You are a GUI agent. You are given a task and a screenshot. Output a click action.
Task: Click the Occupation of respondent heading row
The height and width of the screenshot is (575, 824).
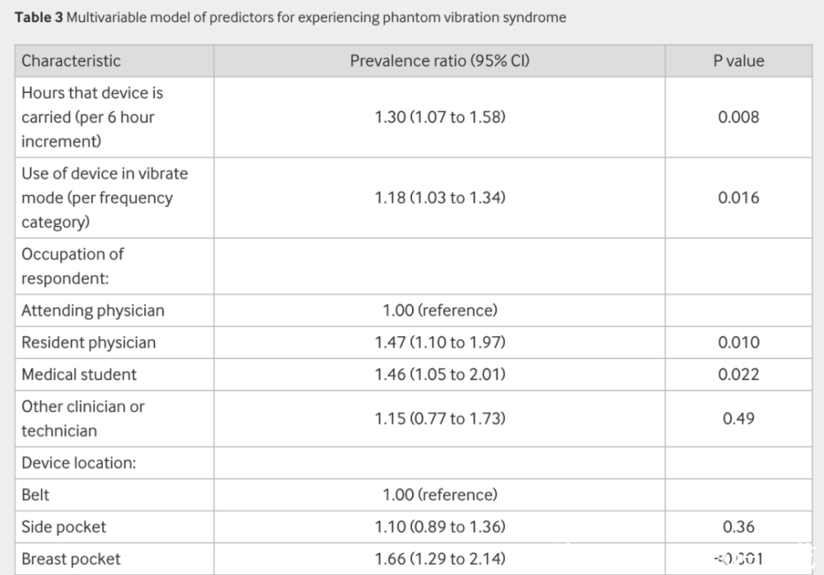pyautogui.click(x=73, y=266)
